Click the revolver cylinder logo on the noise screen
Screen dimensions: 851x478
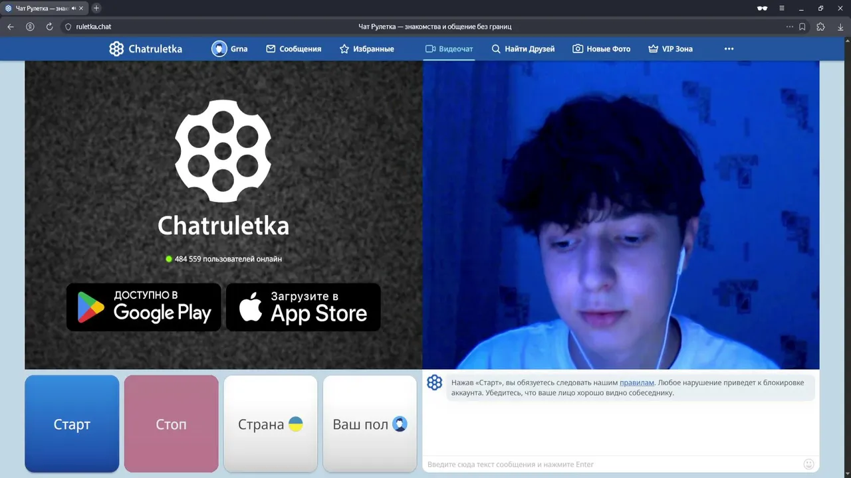pyautogui.click(x=223, y=151)
